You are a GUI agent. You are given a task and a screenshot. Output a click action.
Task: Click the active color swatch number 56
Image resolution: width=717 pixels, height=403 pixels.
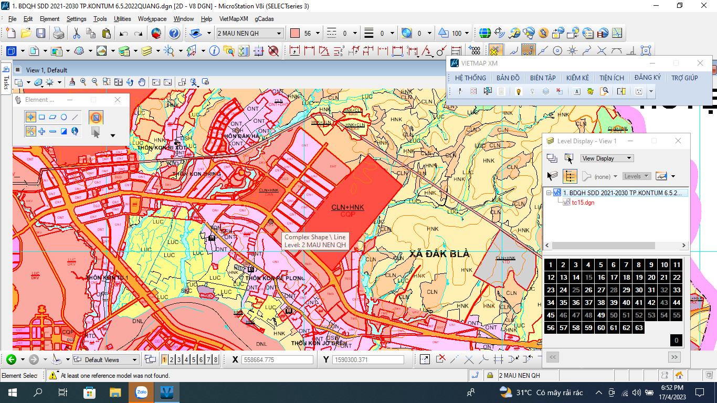(295, 34)
